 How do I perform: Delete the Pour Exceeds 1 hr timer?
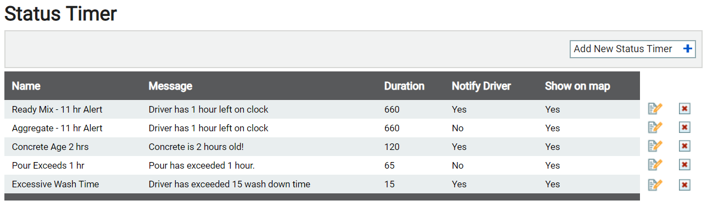coord(684,165)
